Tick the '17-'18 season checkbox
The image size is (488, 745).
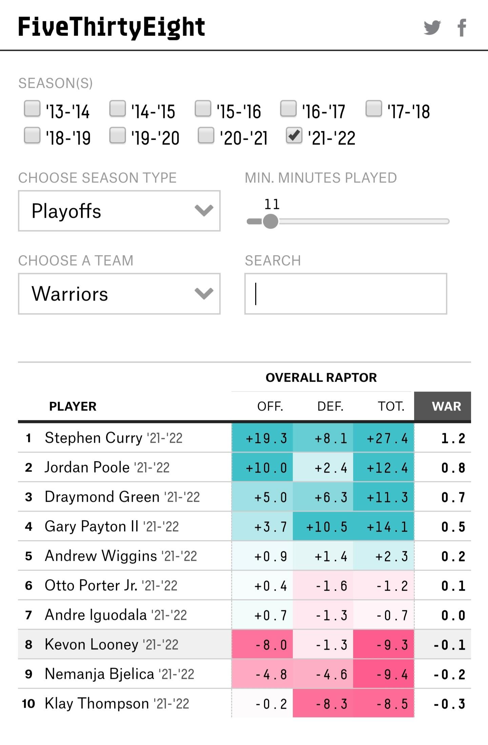point(374,109)
